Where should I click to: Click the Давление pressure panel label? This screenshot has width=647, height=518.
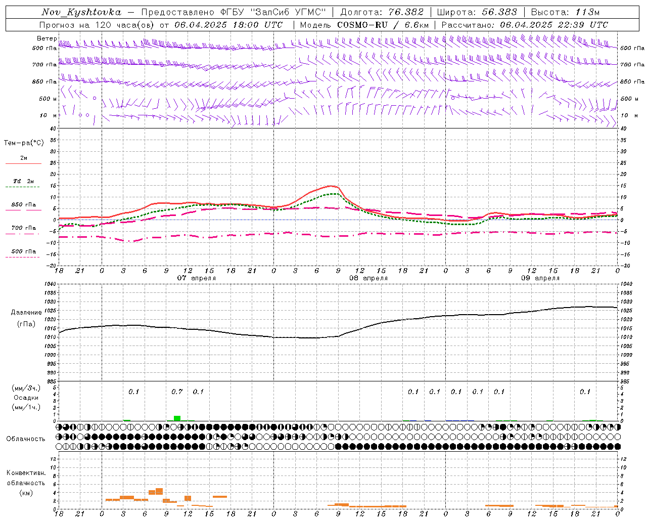tap(26, 313)
